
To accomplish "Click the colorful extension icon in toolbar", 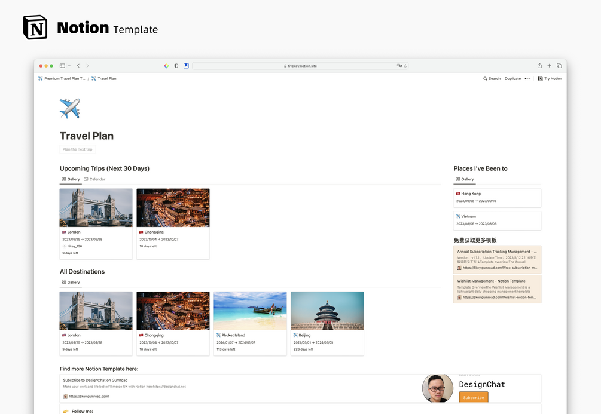I will click(166, 66).
